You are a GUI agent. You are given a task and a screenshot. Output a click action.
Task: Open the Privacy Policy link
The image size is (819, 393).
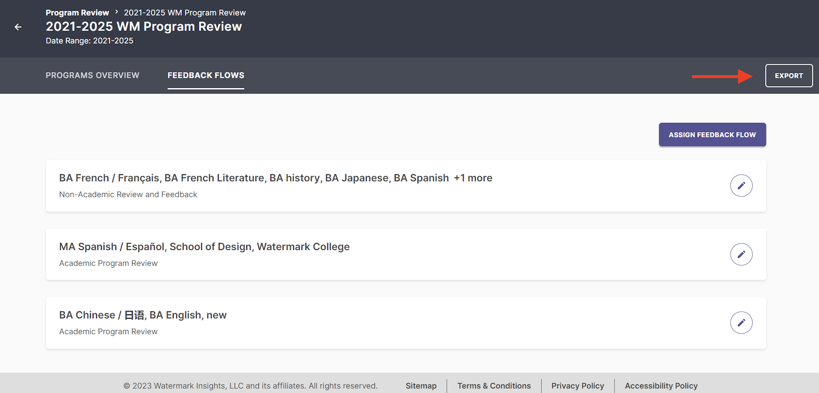click(x=577, y=385)
